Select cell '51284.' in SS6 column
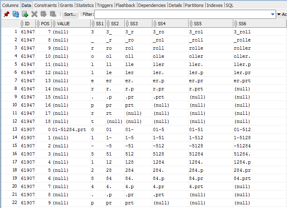 tap(260, 154)
